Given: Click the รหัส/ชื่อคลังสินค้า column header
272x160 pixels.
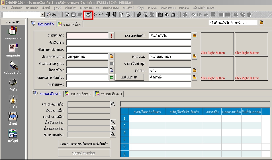Looking at the screenshot, I should pos(147,112).
